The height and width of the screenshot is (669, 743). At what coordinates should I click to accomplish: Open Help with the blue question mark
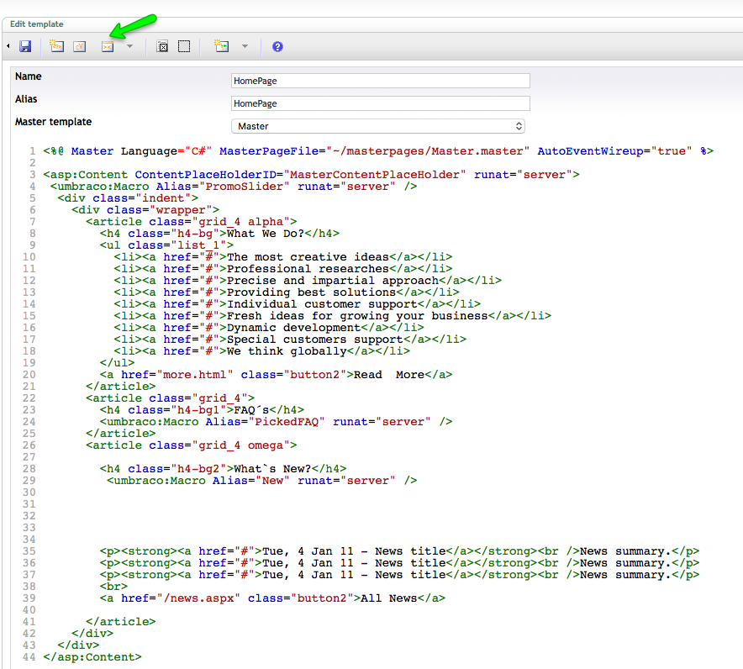pos(277,46)
